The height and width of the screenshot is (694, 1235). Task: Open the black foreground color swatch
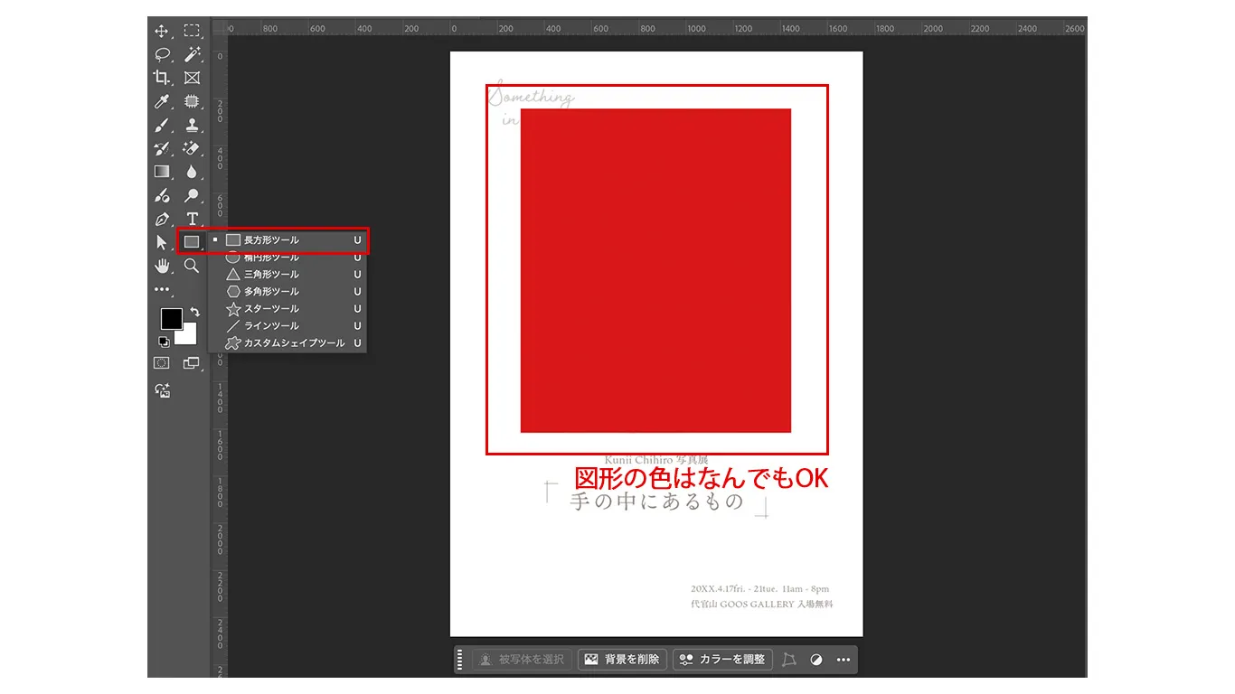click(170, 318)
